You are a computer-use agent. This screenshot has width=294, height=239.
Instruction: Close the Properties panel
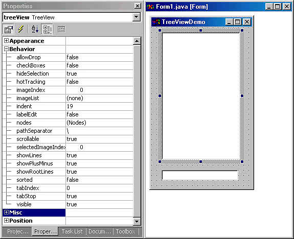click(x=138, y=6)
